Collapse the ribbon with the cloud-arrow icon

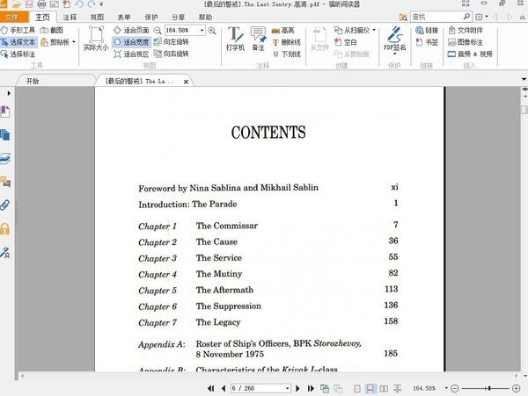click(x=523, y=18)
